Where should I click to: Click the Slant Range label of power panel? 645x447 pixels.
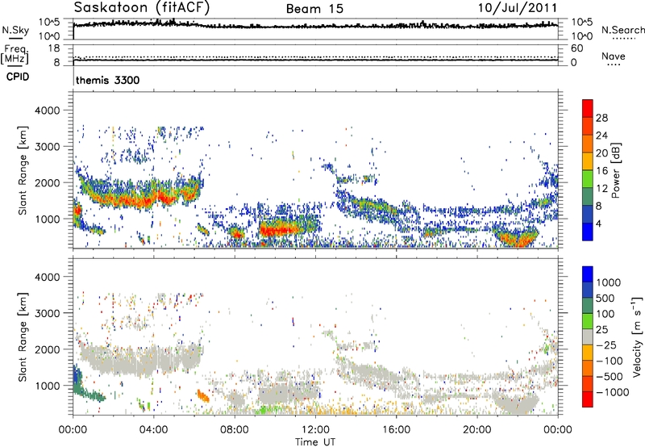point(23,170)
